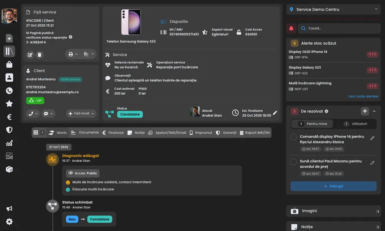This screenshot has width=385, height=231.
Task: Open the star favorites sidebar icon
Action: [9, 104]
